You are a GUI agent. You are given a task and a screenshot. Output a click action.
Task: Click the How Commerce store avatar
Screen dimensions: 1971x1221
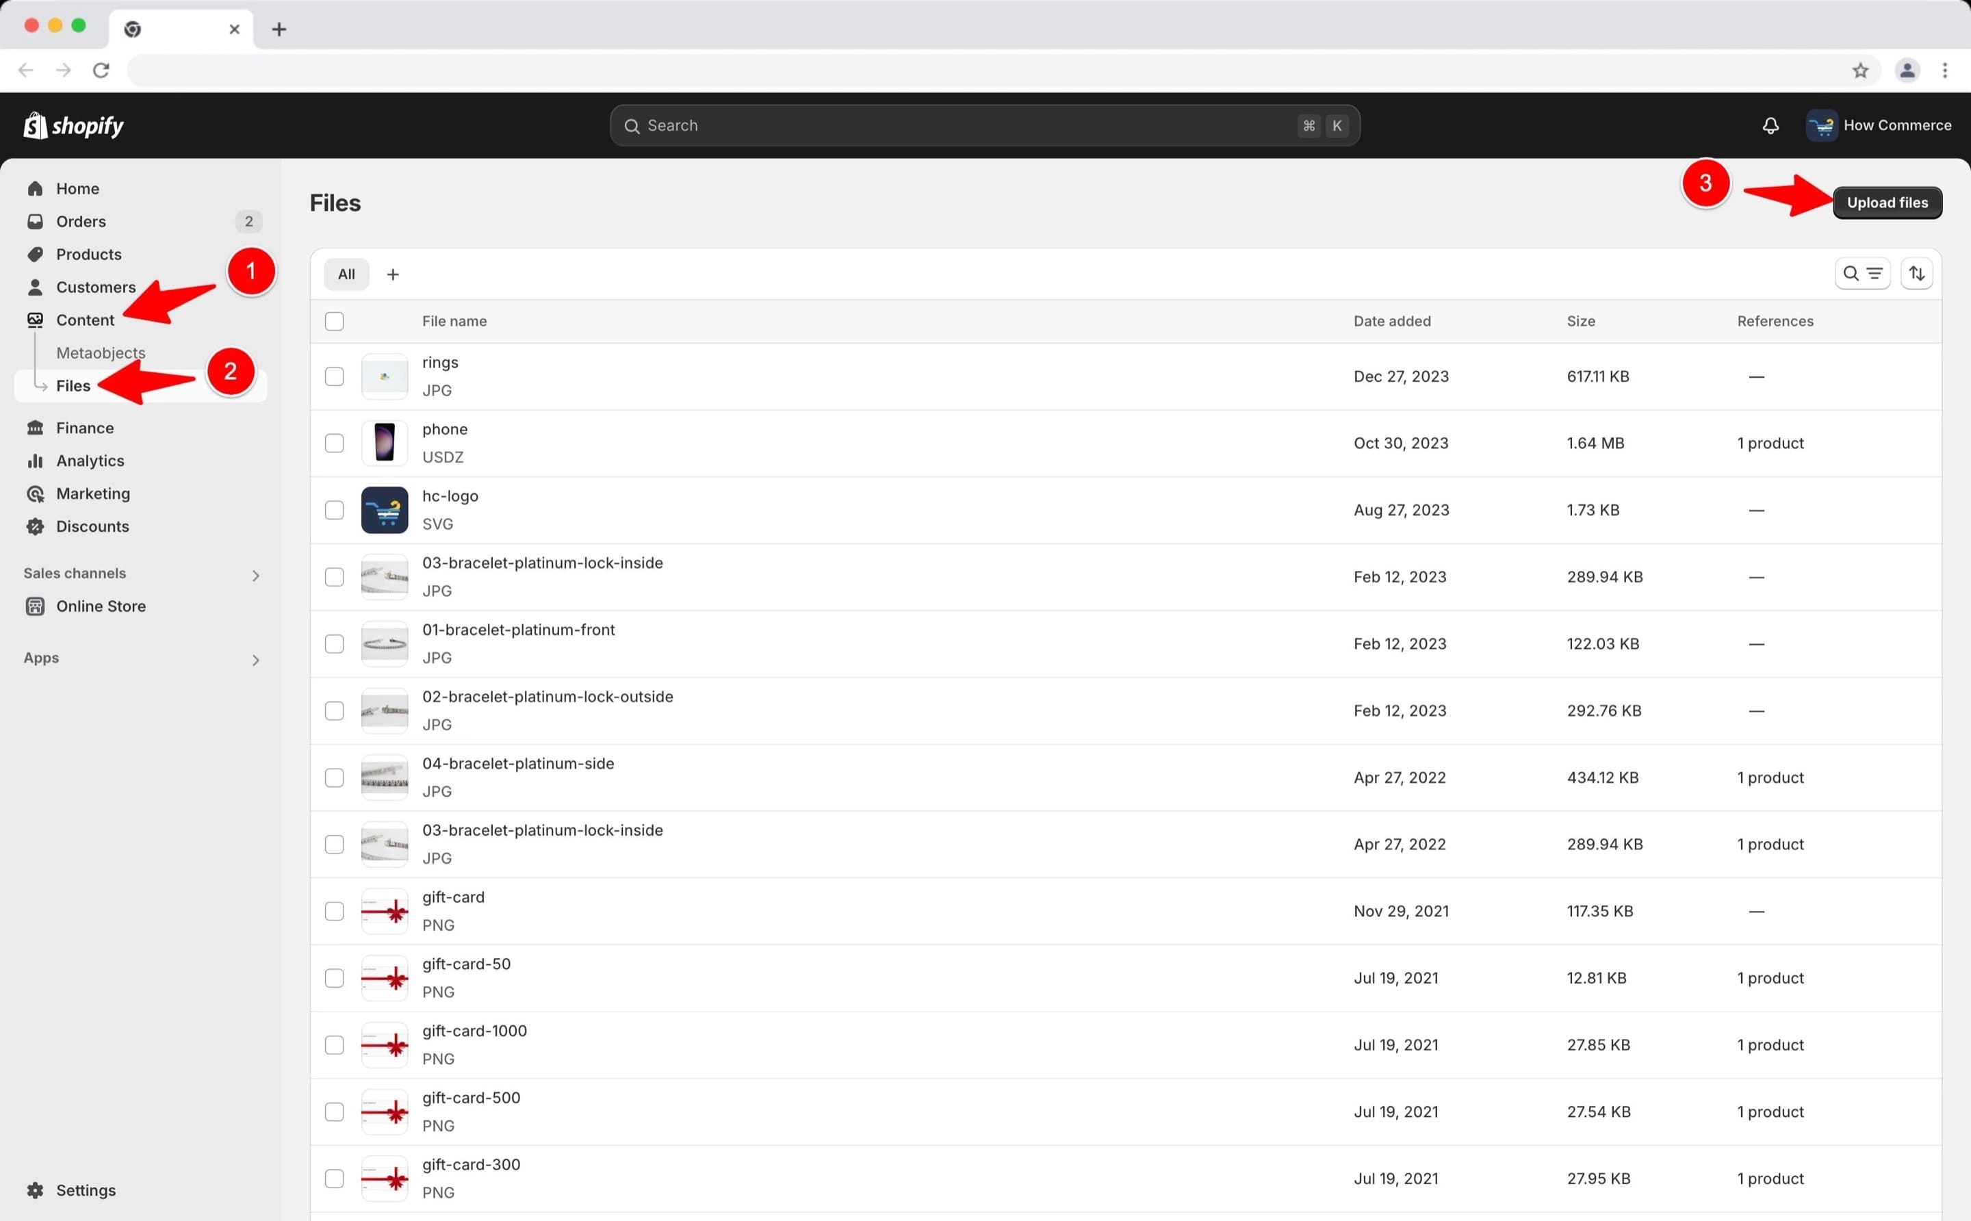1822,125
